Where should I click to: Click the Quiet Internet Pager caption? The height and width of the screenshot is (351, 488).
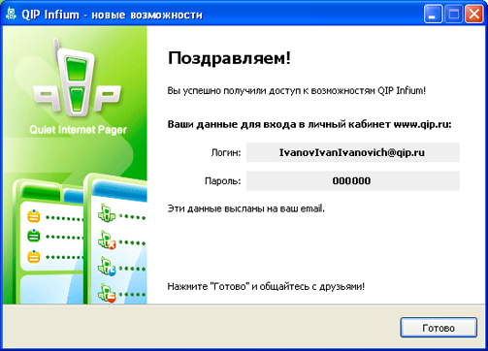[x=78, y=130]
